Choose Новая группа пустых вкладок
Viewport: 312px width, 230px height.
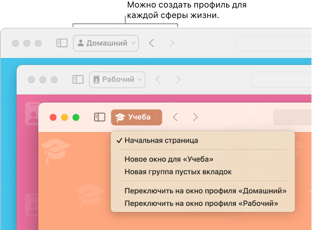pos(203,172)
